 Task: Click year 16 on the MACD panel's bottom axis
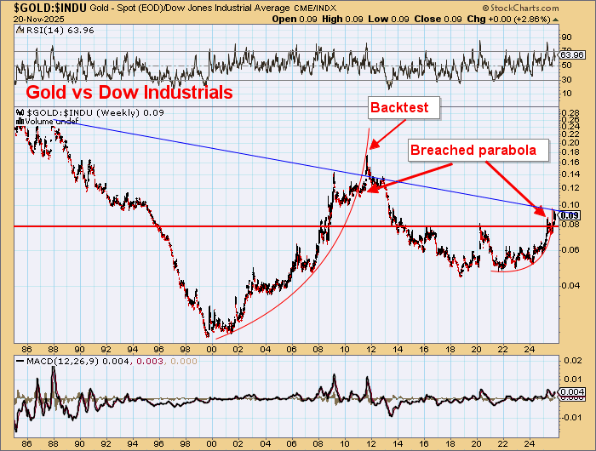[424, 444]
